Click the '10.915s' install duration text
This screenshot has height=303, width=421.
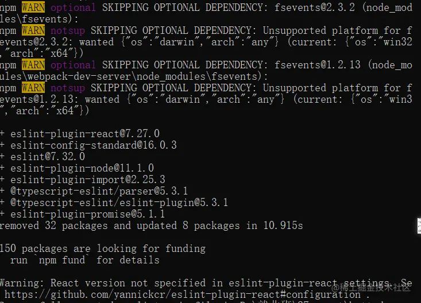pyautogui.click(x=283, y=226)
